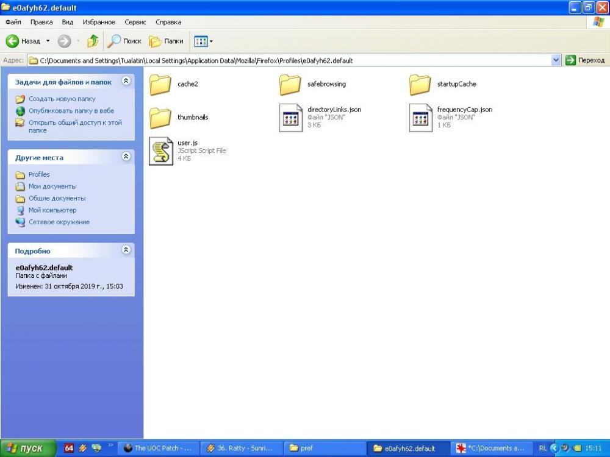The width and height of the screenshot is (610, 457).
Task: Select the directoryLinks.json file icon
Action: click(290, 118)
